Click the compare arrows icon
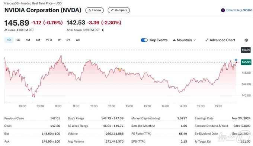Screen dimensions: 253x146 (112, 10)
